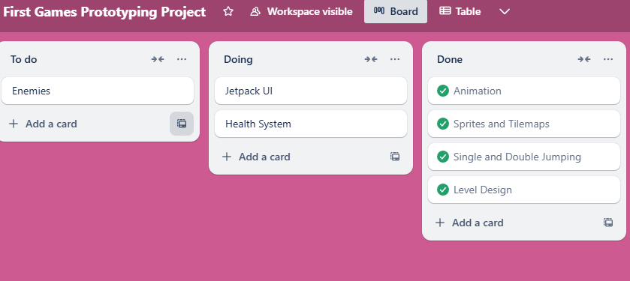Collapse the To do list

click(x=158, y=59)
